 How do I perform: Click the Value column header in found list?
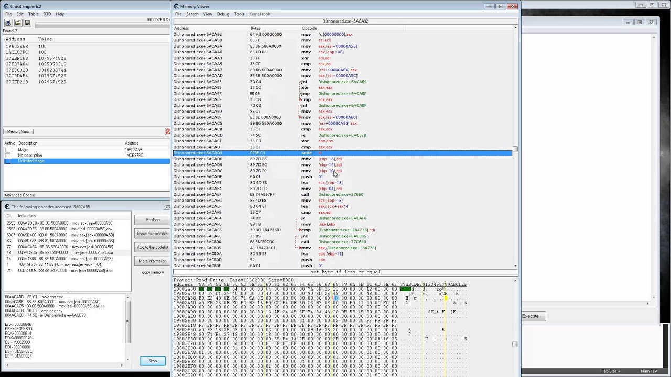click(x=45, y=39)
